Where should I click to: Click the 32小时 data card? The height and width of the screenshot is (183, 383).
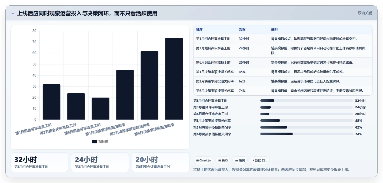point(39,162)
